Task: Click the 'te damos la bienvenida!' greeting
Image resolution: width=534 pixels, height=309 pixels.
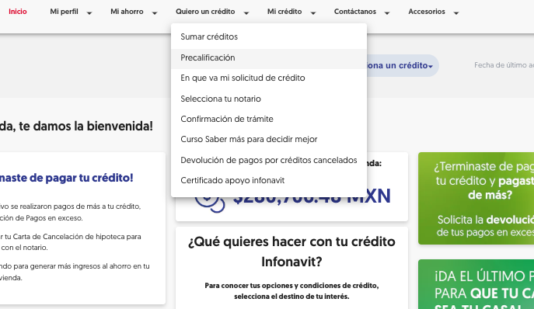Action: [x=86, y=127]
